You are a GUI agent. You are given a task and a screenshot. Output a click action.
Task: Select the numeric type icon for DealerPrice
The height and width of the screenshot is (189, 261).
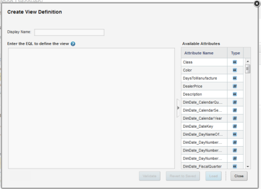(234, 86)
